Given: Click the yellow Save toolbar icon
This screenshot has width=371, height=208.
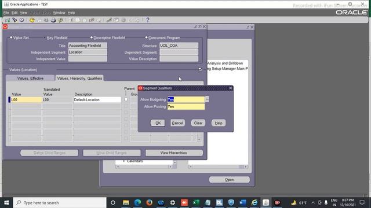Looking at the screenshot, I should pyautogui.click(x=32, y=20).
